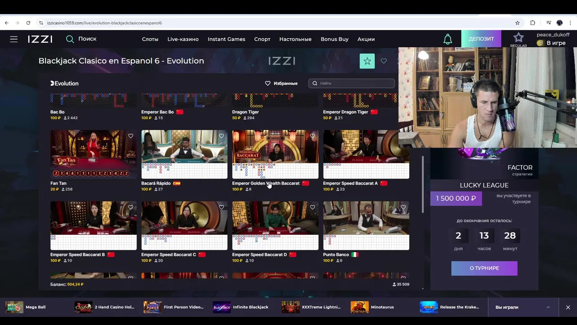Open the Спорт menu
This screenshot has height=325, width=577.
[262, 39]
